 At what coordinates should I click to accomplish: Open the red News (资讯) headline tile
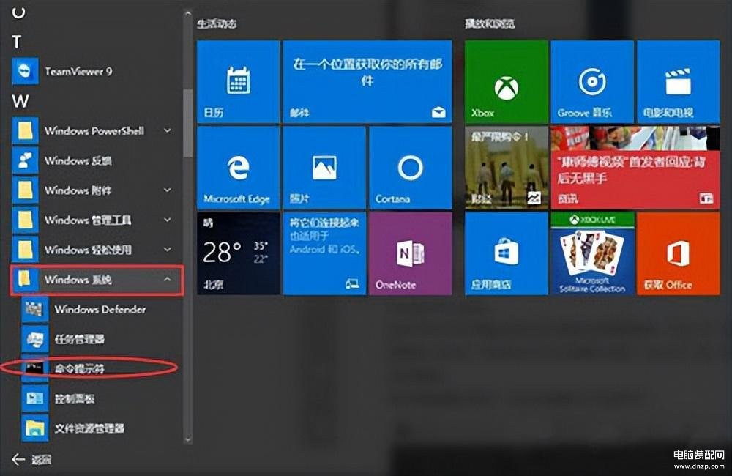635,167
